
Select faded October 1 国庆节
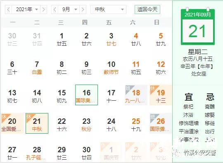[111, 152]
